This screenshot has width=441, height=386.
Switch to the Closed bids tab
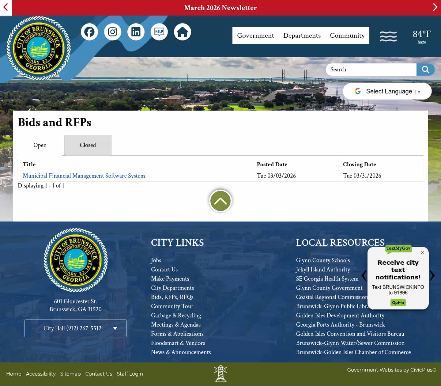(88, 145)
